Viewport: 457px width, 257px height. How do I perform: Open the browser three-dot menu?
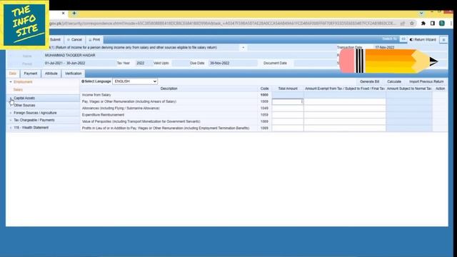pos(451,24)
